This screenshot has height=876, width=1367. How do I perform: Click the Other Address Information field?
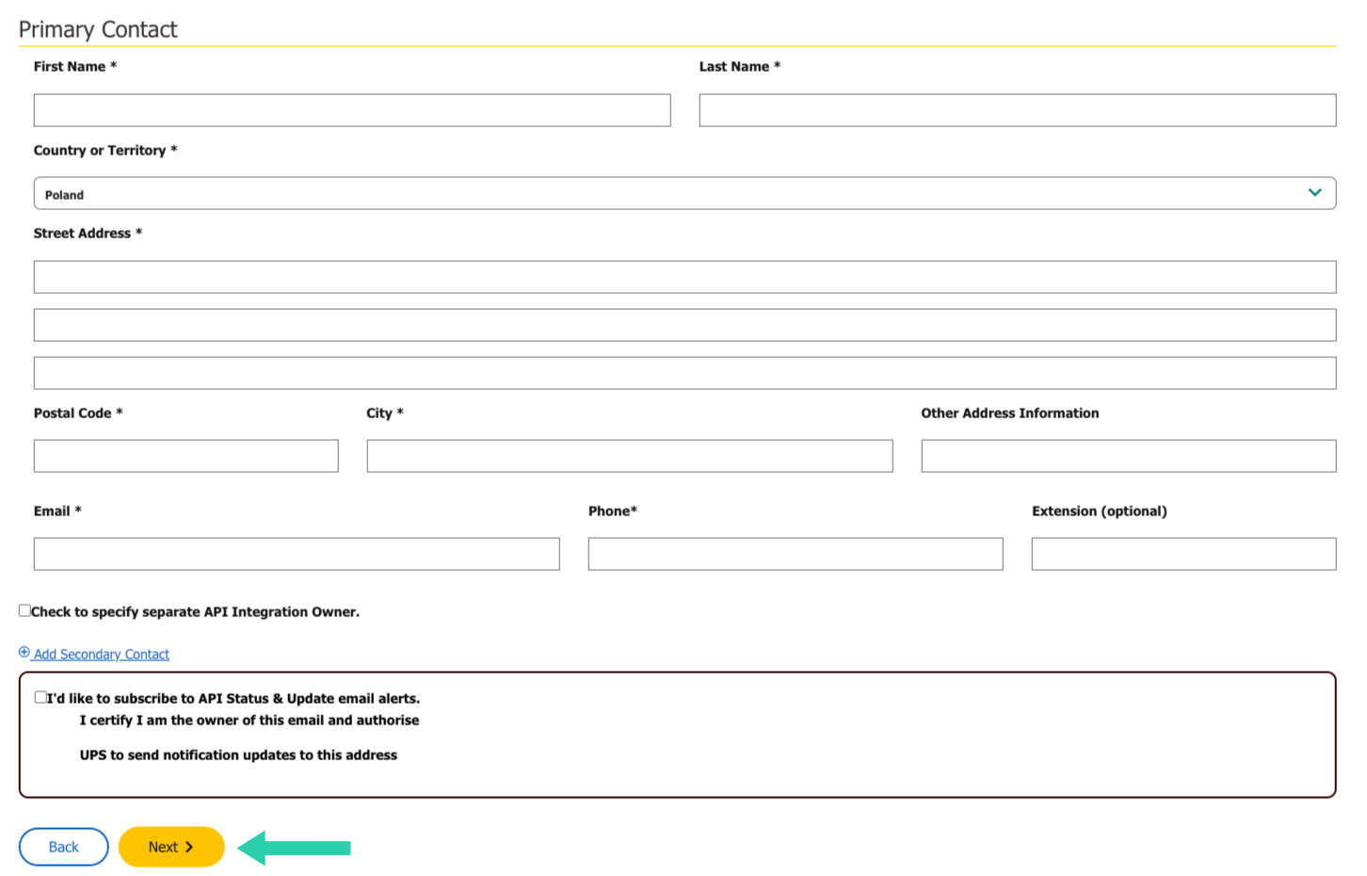1127,456
